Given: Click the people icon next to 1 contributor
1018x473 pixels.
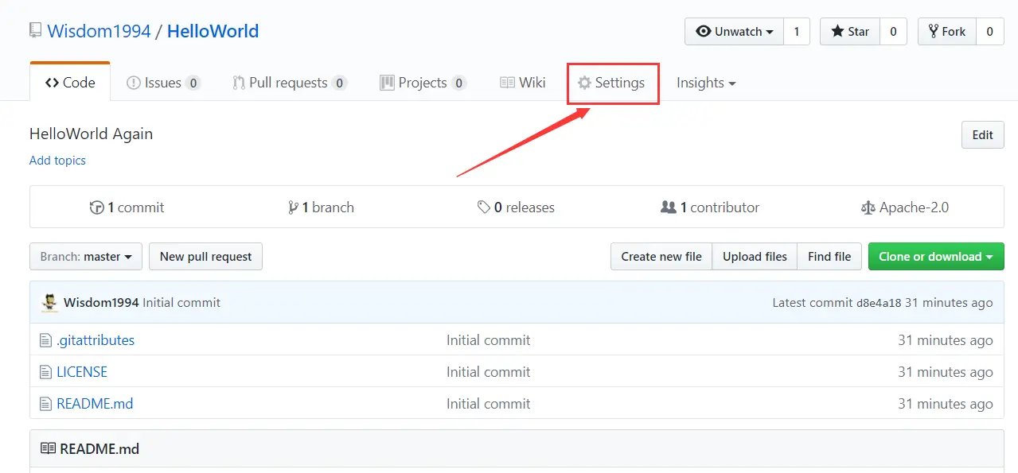Looking at the screenshot, I should click(x=669, y=207).
